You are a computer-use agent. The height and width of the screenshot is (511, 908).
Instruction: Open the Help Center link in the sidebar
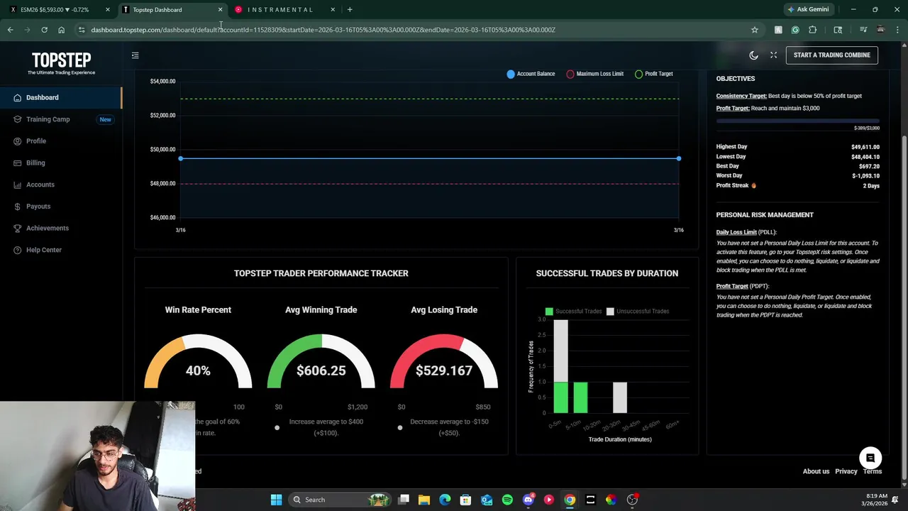pos(61,250)
